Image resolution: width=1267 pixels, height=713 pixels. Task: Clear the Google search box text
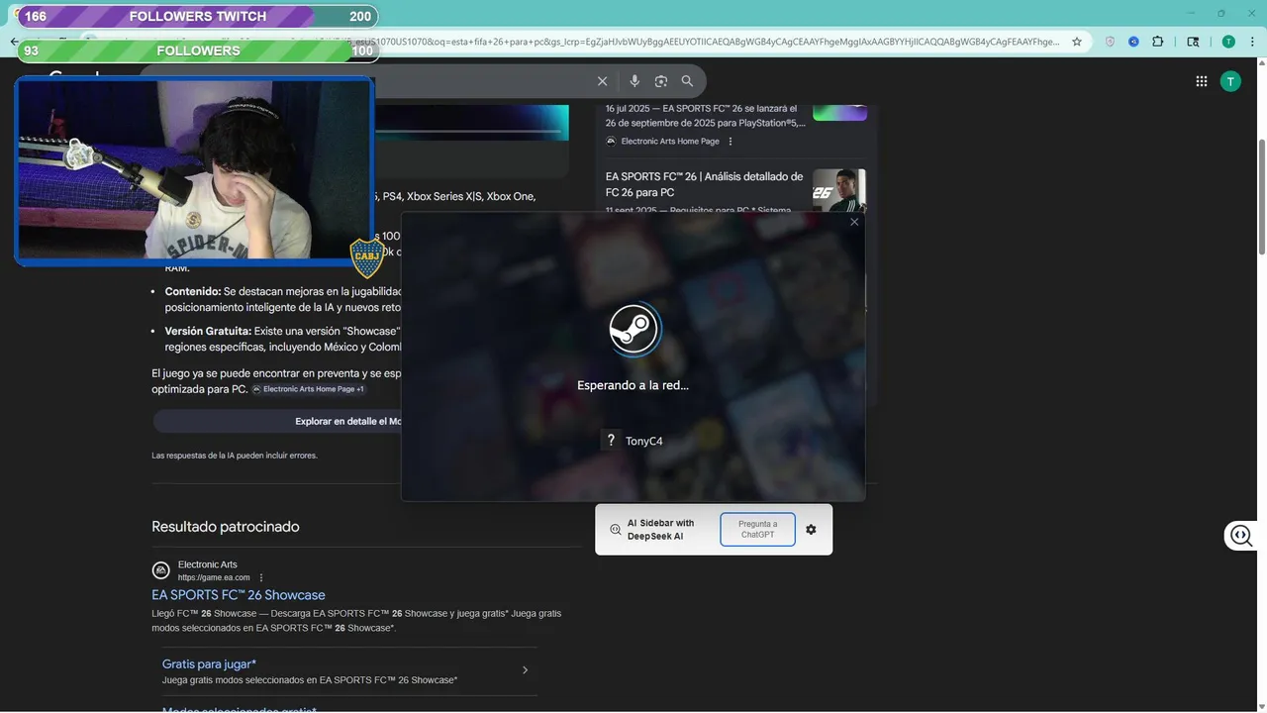(x=602, y=81)
